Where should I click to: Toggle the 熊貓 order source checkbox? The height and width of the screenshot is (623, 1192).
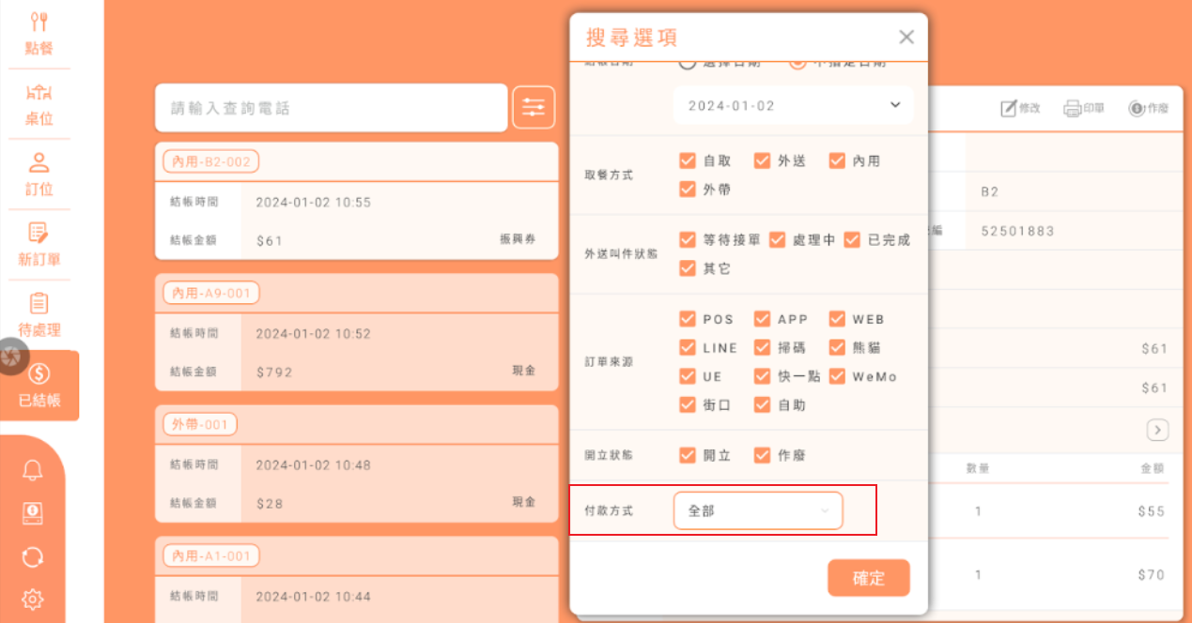(x=837, y=348)
